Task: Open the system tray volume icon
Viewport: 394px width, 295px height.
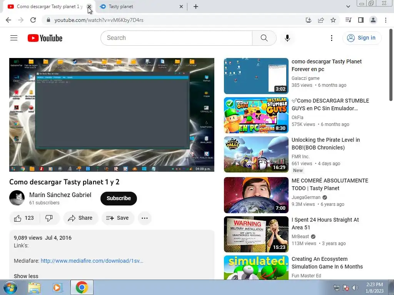Action: 355,288
